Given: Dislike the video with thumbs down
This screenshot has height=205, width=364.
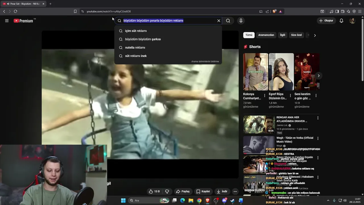Looking at the screenshot, I should pos(167,192).
